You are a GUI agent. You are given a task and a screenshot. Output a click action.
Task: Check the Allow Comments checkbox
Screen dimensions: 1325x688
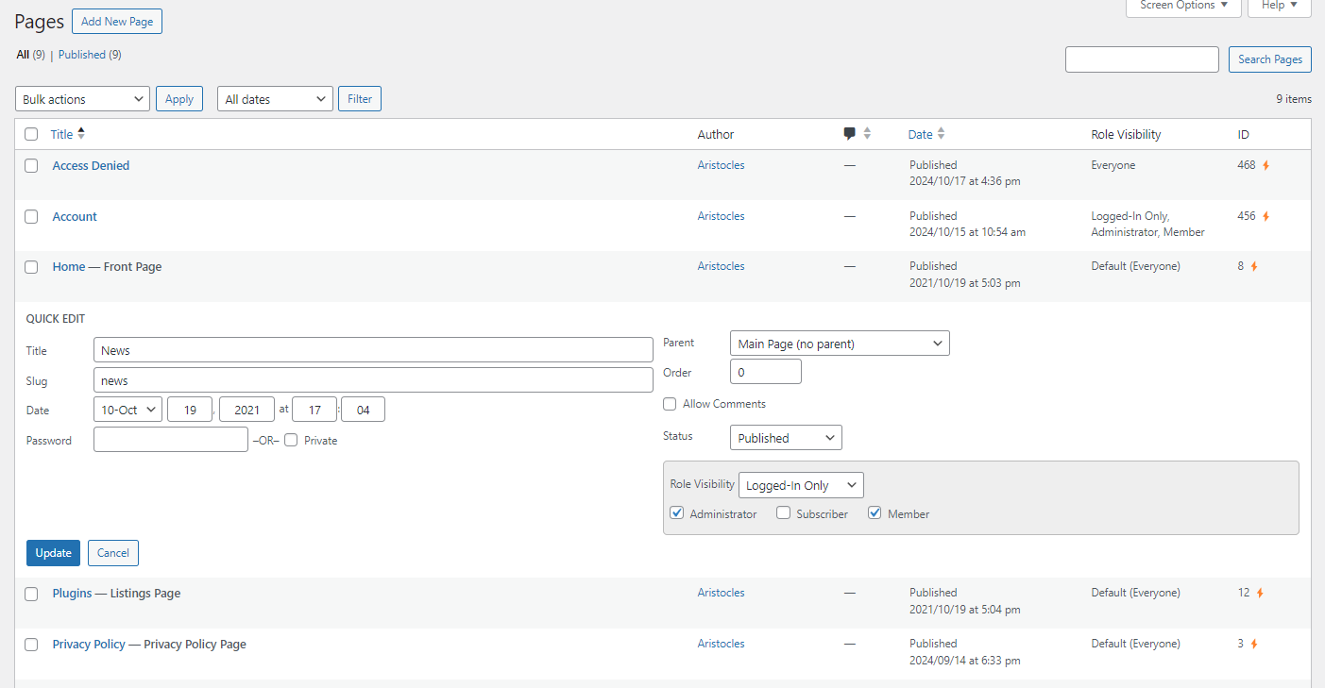pos(670,404)
